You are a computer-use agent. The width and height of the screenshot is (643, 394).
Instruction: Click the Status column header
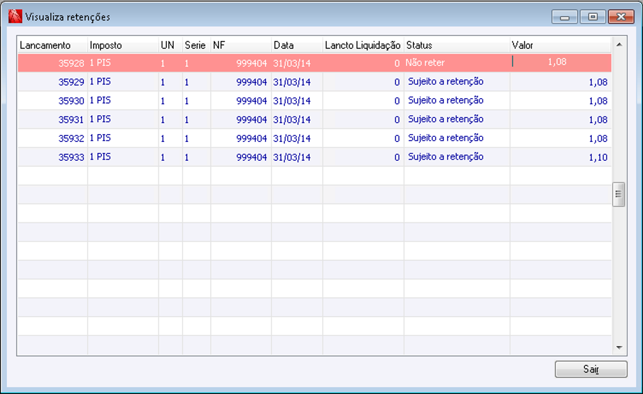pos(457,45)
